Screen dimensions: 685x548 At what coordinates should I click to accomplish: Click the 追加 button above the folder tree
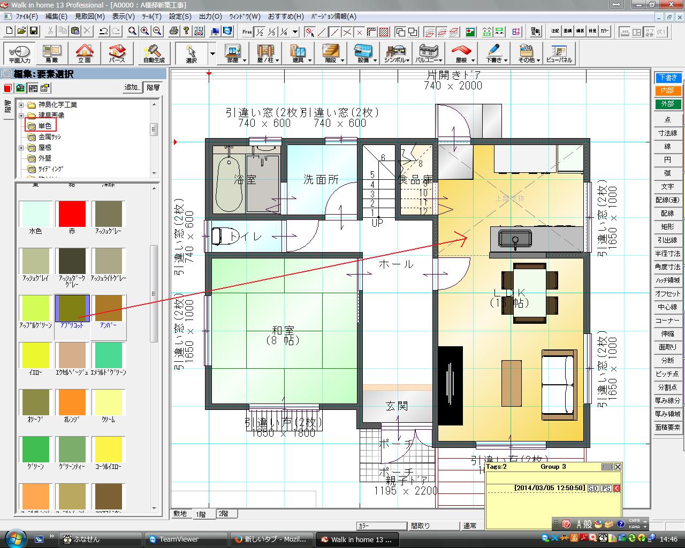click(132, 87)
